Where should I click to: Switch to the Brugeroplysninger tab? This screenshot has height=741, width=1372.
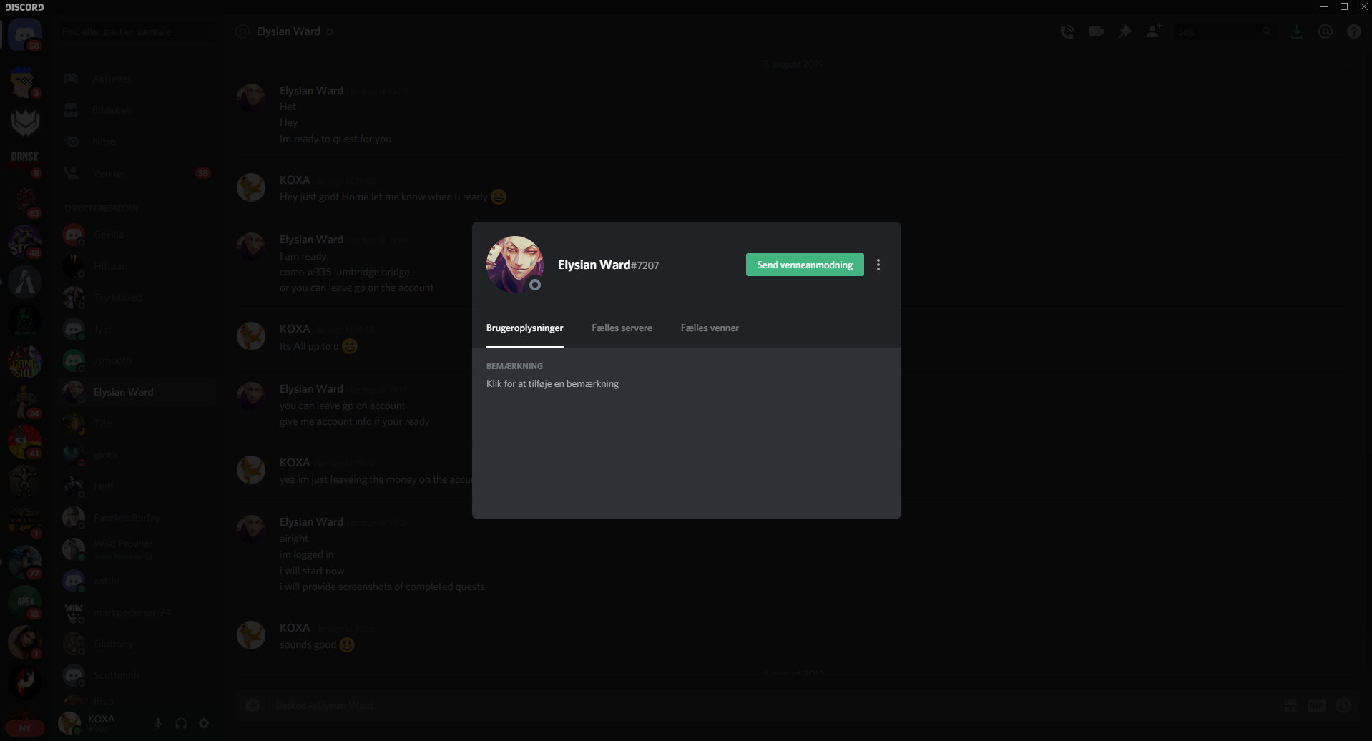coord(525,328)
